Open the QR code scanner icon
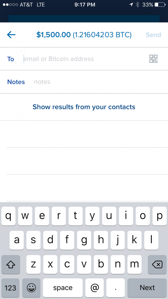Image resolution: width=168 pixels, height=299 pixels. (x=153, y=59)
